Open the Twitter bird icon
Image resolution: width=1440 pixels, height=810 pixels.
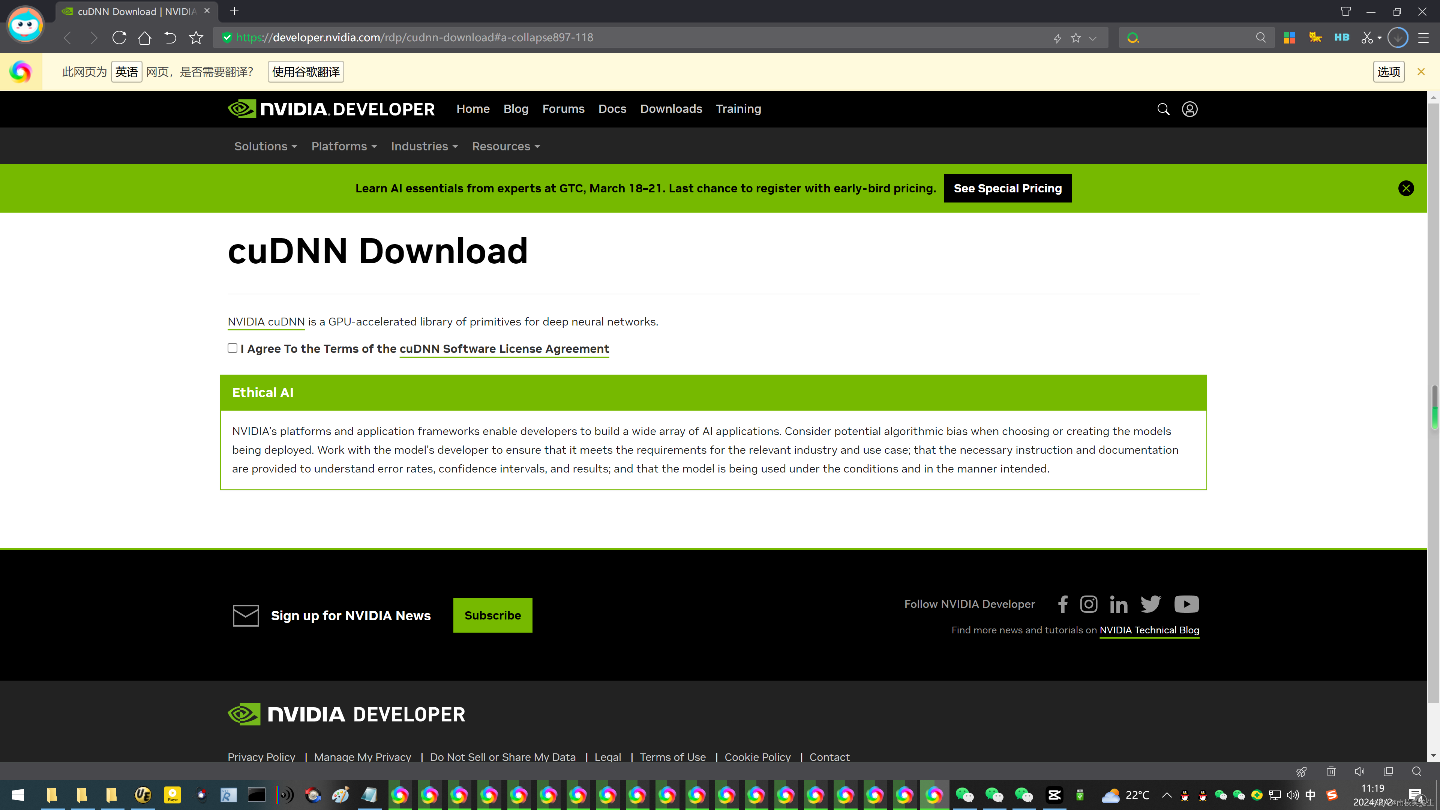coord(1150,604)
